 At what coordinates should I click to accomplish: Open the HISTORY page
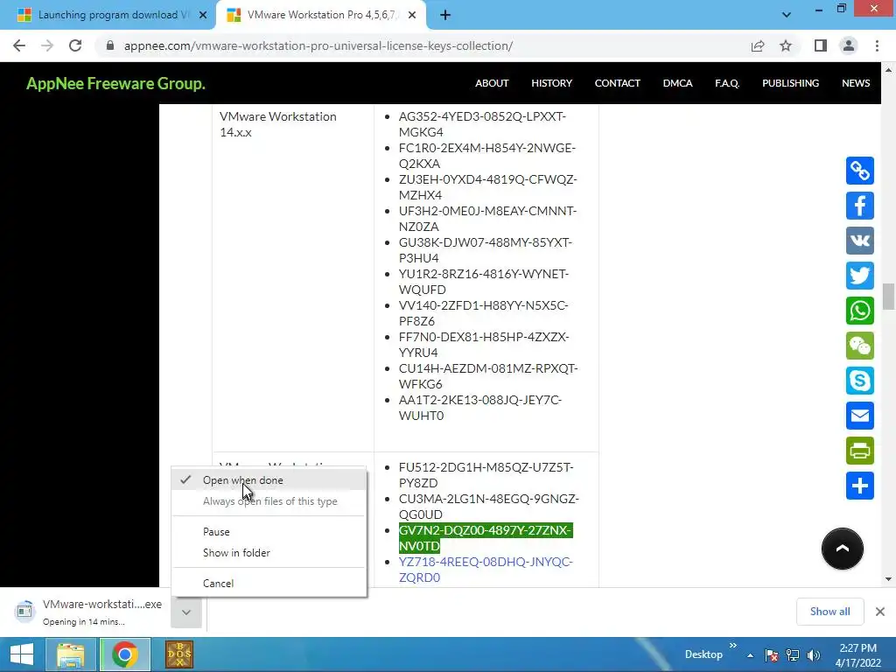[x=551, y=83]
